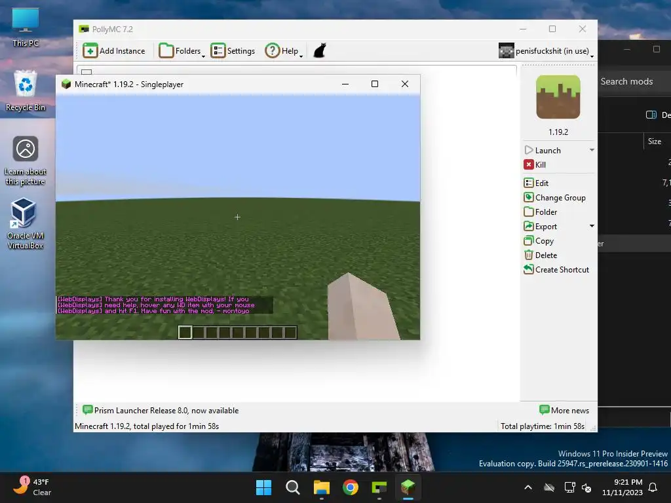The height and width of the screenshot is (503, 671).
Task: Click the PollyMC window title icon
Action: click(x=84, y=29)
